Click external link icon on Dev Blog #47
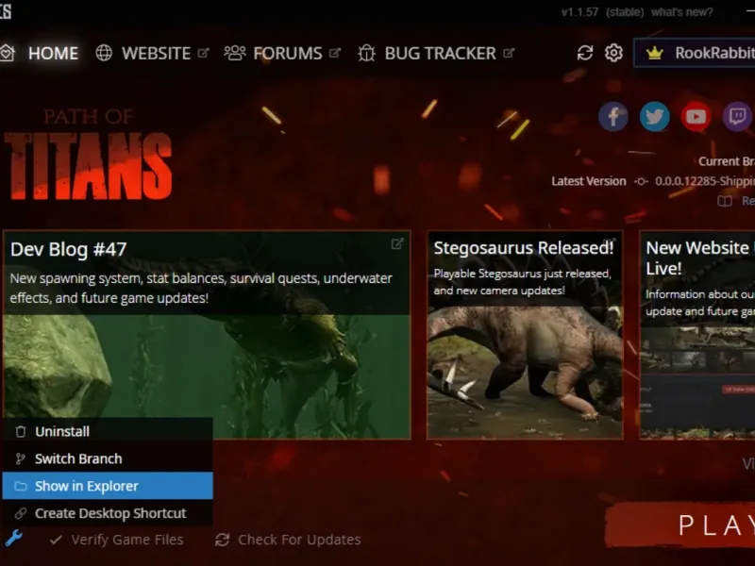This screenshot has width=755, height=566. point(397,244)
